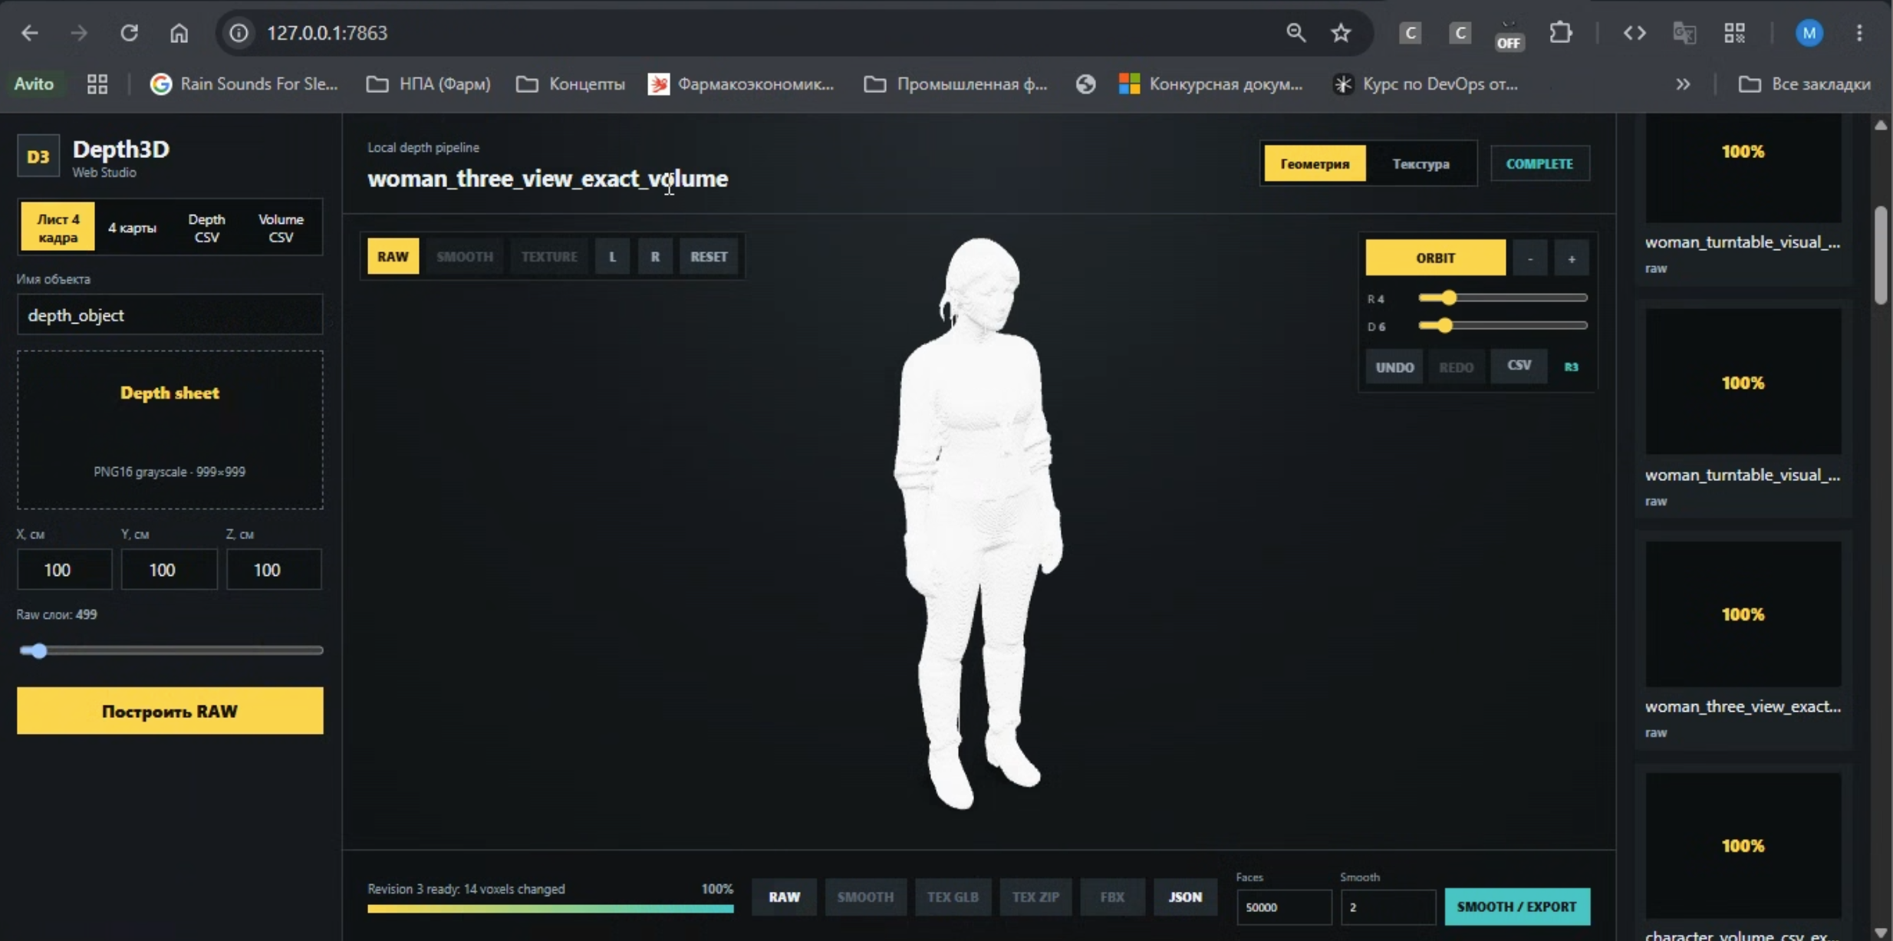Click the X, см size field
The height and width of the screenshot is (941, 1893).
[64, 570]
